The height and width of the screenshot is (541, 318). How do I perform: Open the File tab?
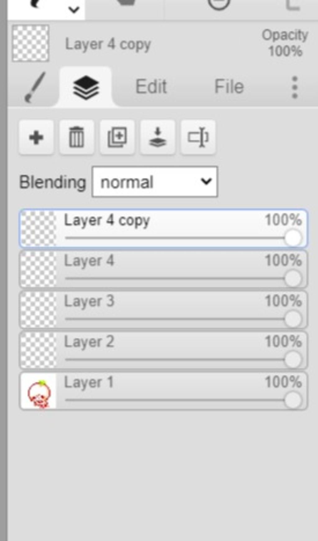[229, 86]
